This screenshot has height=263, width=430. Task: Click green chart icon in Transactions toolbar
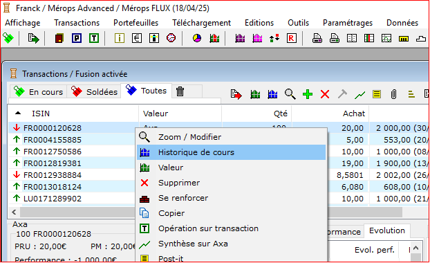click(255, 94)
